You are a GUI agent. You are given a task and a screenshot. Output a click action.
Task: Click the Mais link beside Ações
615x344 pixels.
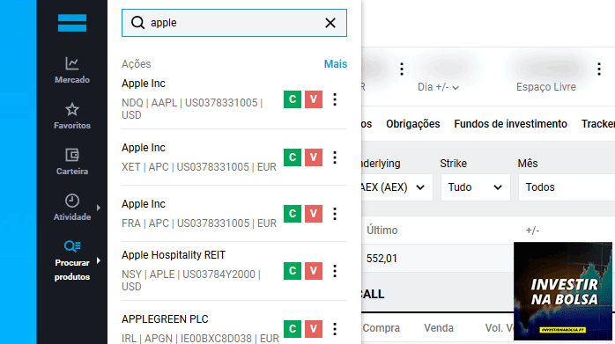tap(336, 64)
